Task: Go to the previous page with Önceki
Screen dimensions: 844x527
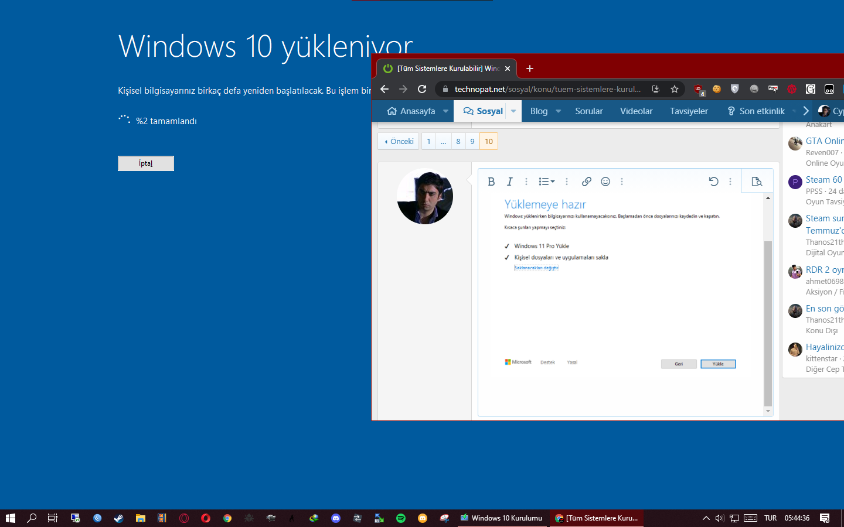Action: point(399,141)
